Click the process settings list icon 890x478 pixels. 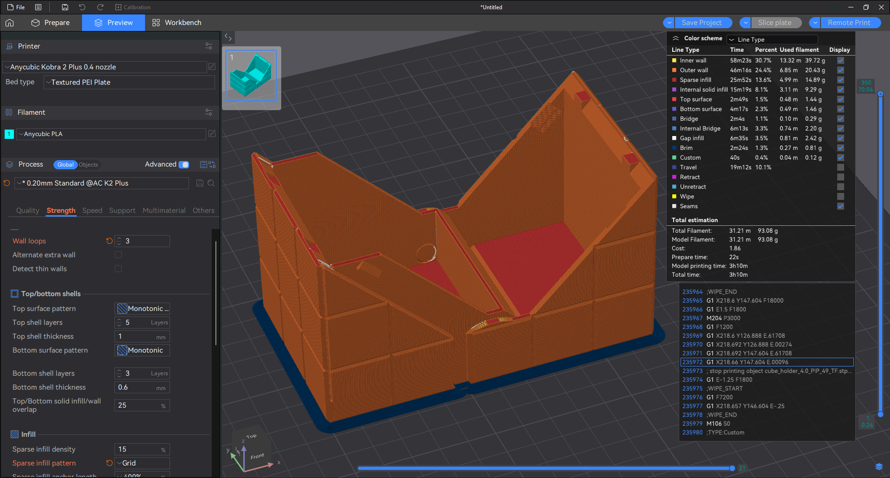coord(203,165)
